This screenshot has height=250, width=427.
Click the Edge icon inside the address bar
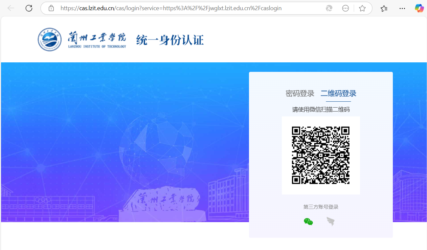[329, 8]
